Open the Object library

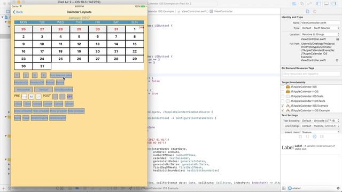(315, 137)
